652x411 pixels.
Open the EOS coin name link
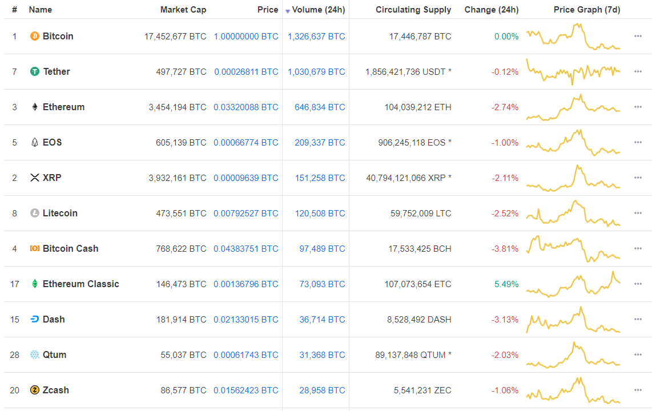click(52, 143)
